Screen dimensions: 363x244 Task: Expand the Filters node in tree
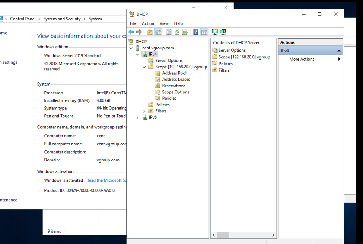point(144,111)
